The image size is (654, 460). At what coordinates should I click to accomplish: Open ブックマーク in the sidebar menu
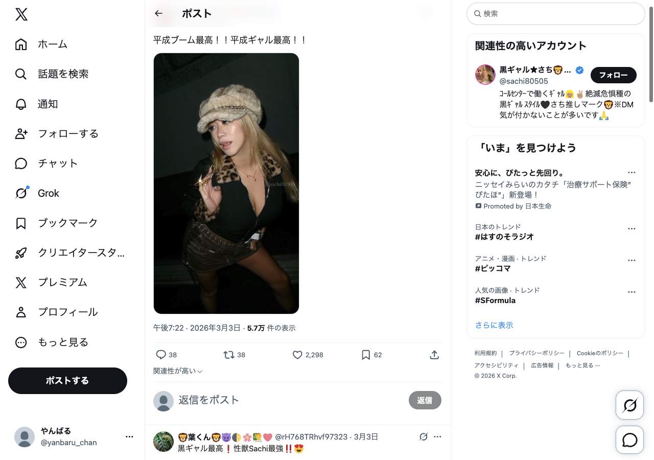pyautogui.click(x=67, y=223)
